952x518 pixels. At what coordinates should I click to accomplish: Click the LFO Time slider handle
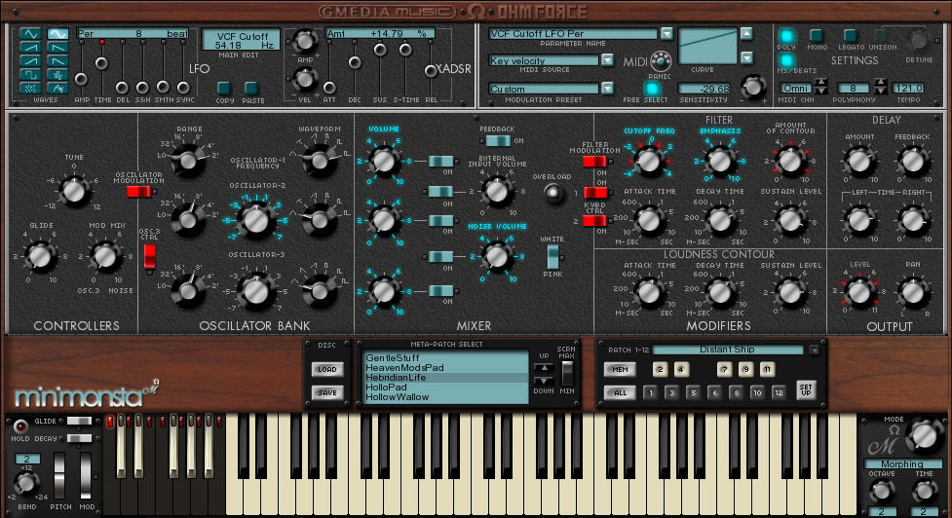click(101, 63)
